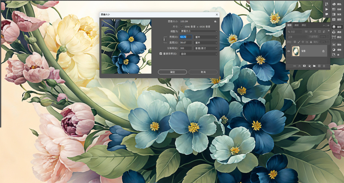This screenshot has width=344, height=183.
Task: Open the Layers panel flyout menu
Action: (328, 26)
